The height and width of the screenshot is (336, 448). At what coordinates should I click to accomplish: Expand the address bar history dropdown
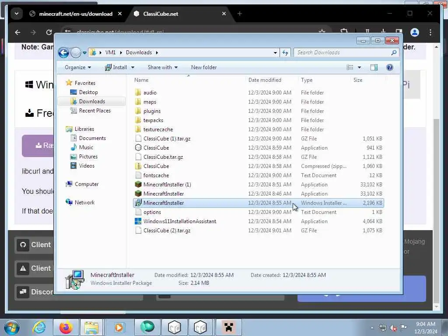275,52
